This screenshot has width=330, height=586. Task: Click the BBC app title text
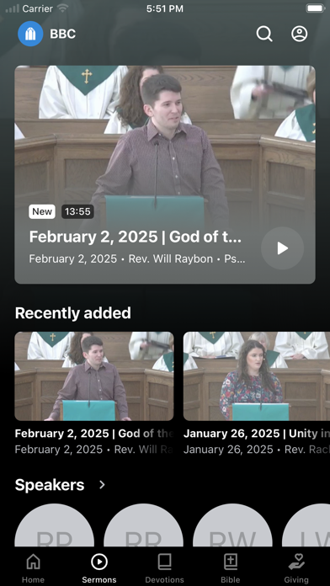pos(63,34)
